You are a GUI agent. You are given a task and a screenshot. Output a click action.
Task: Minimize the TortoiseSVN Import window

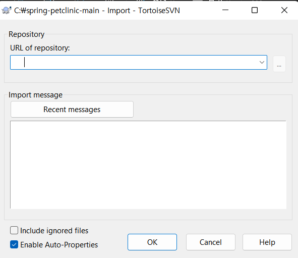click(x=225, y=10)
